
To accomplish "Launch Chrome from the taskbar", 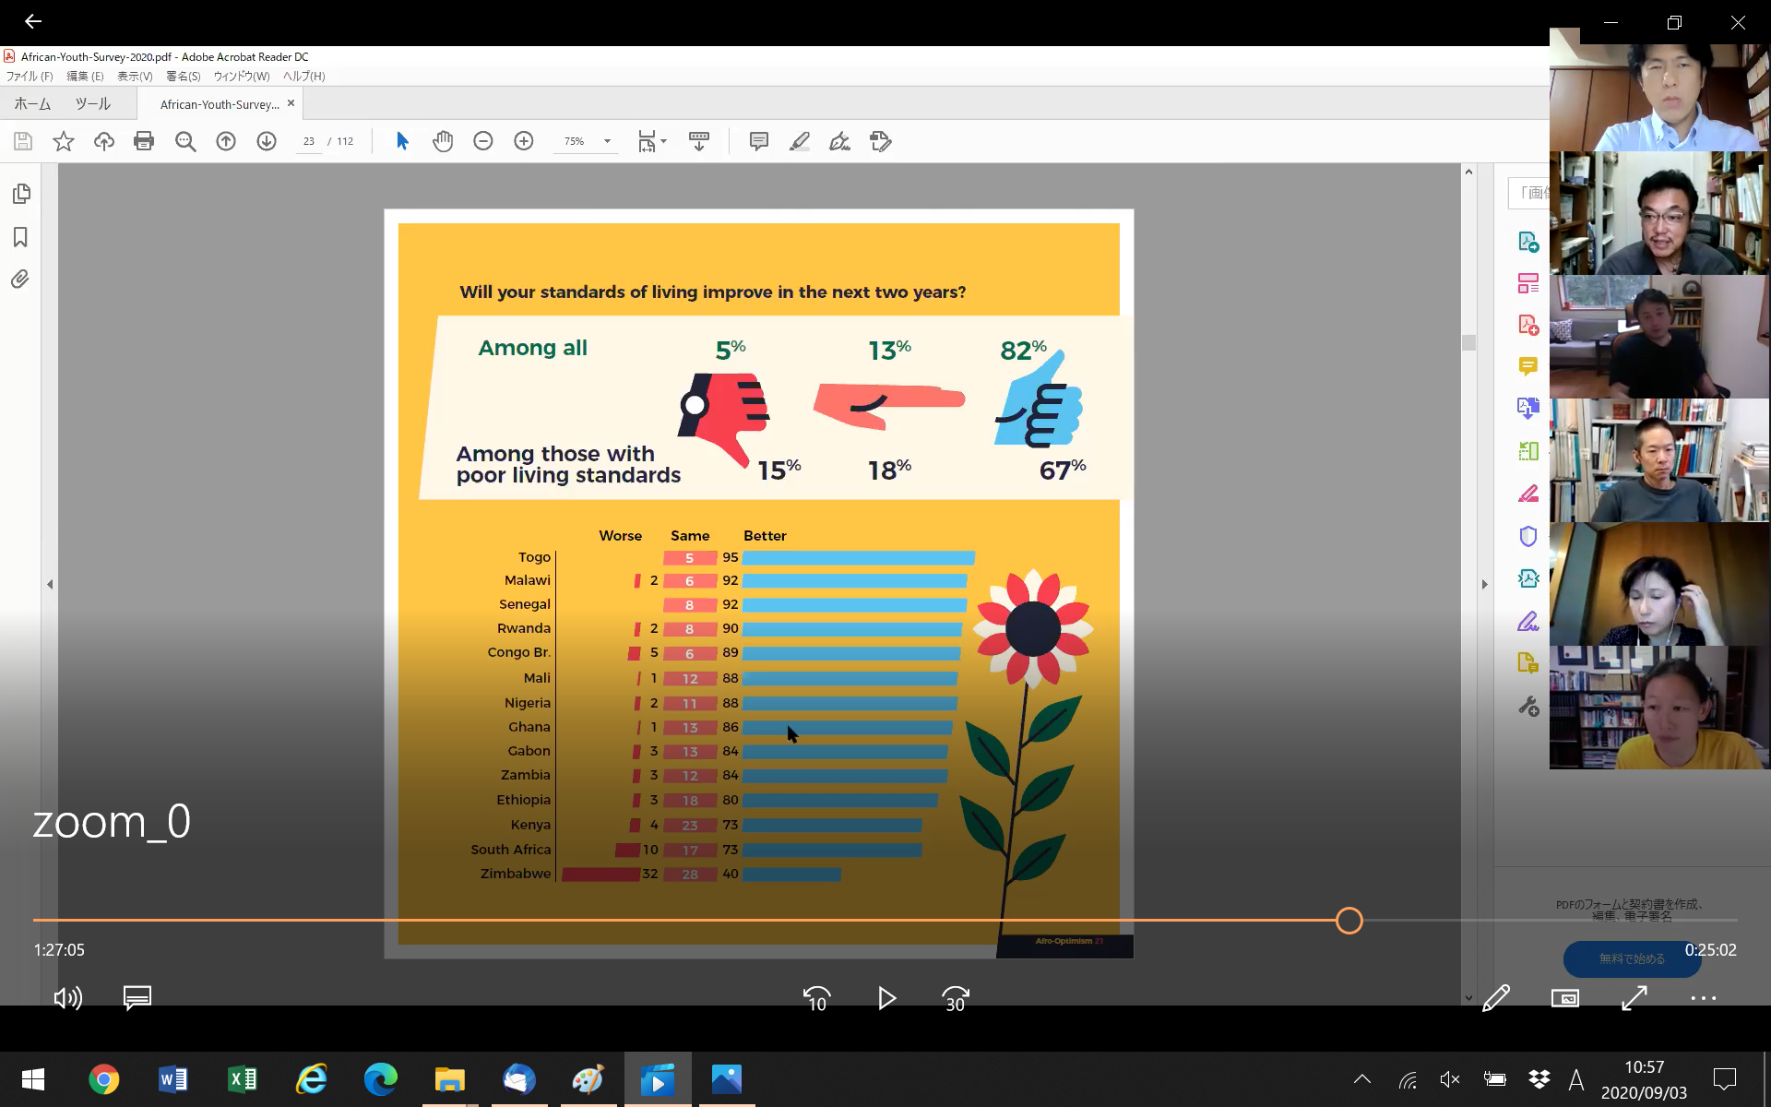I will (103, 1079).
